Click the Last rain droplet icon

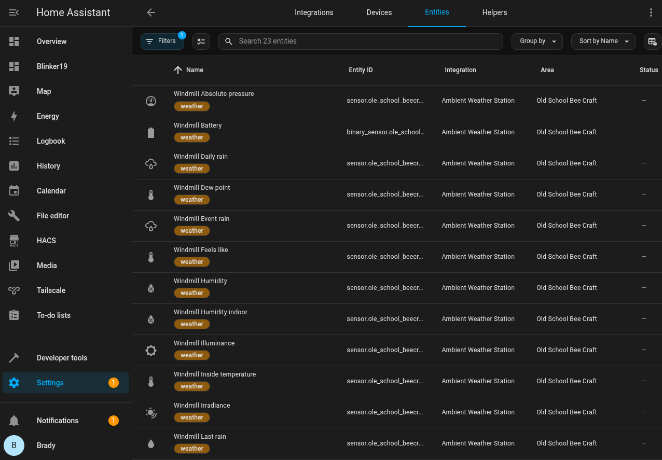(151, 444)
